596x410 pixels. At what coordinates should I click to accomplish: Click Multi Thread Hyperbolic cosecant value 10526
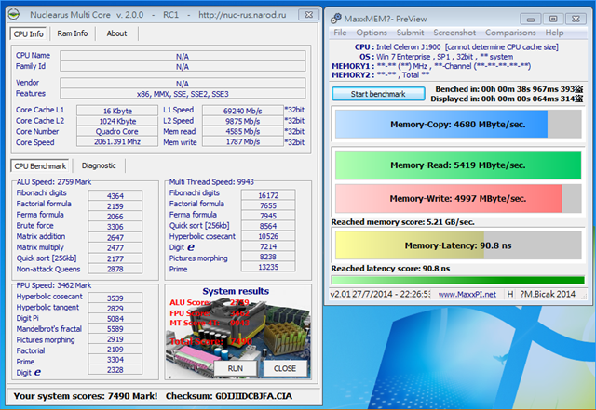(268, 236)
